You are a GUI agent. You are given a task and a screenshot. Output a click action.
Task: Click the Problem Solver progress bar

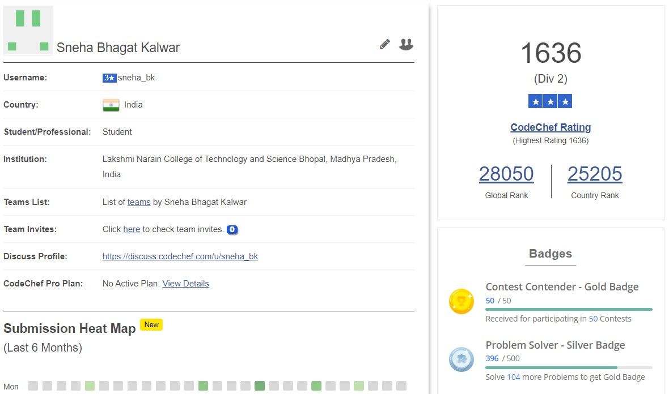pyautogui.click(x=569, y=368)
